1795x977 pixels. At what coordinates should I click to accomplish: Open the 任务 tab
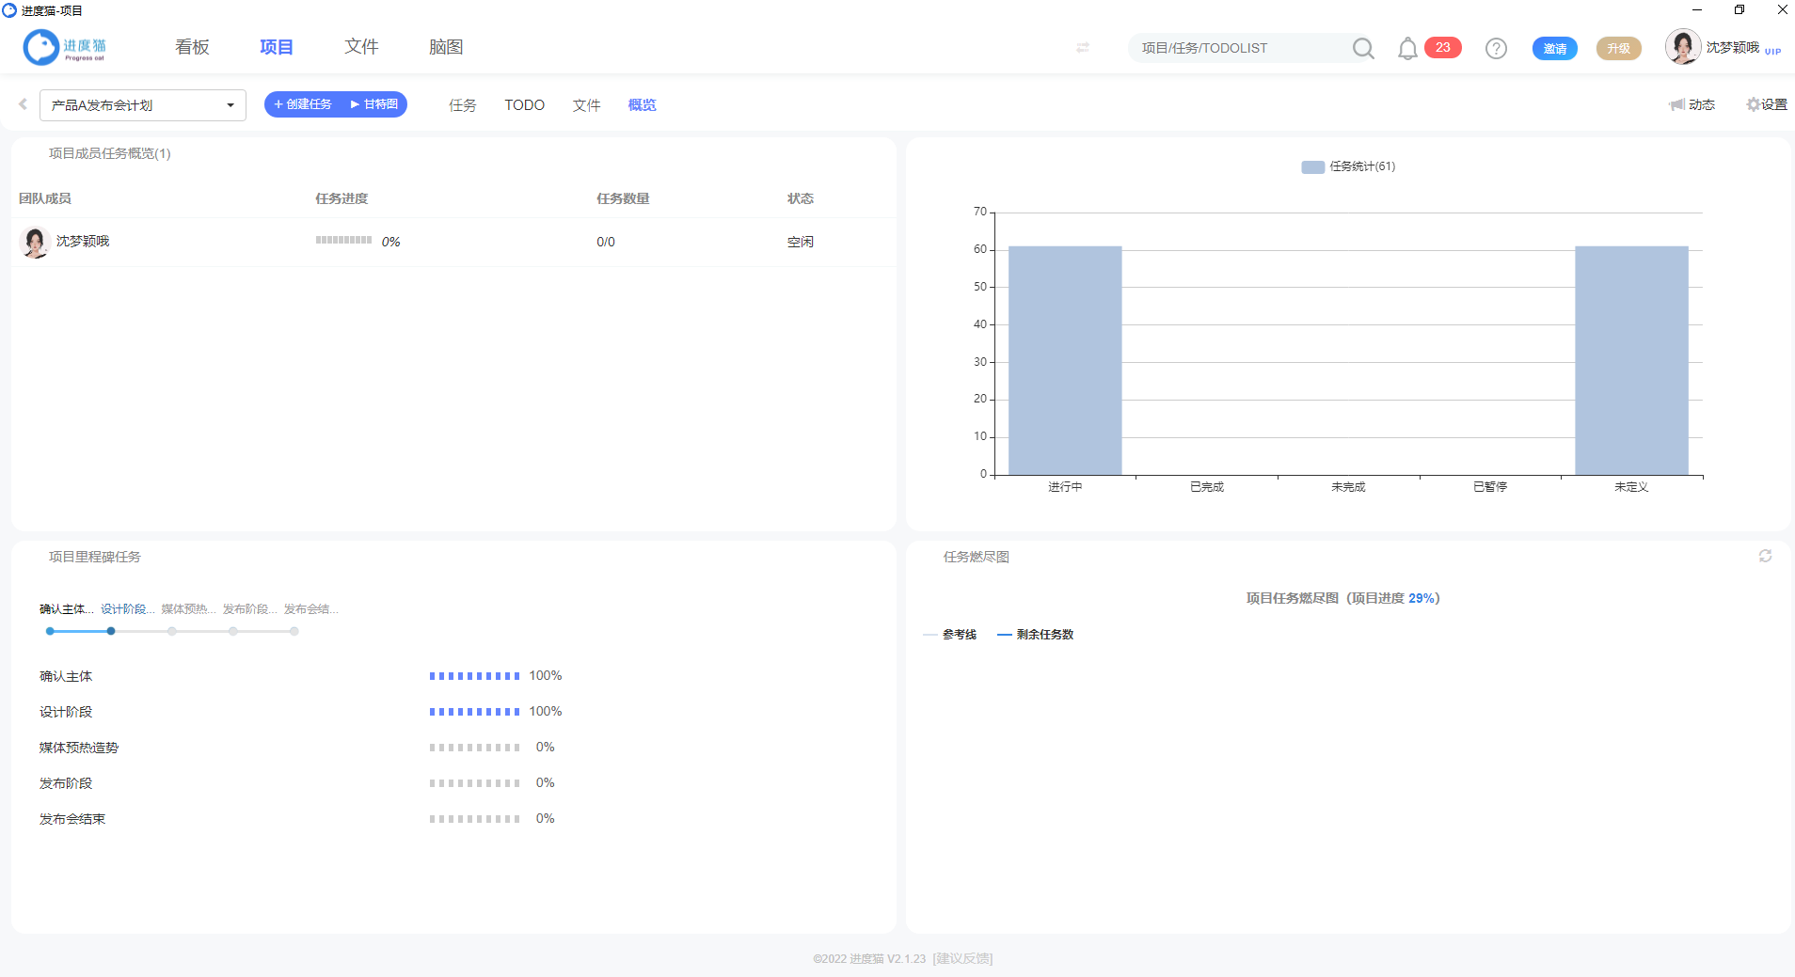pos(463,105)
